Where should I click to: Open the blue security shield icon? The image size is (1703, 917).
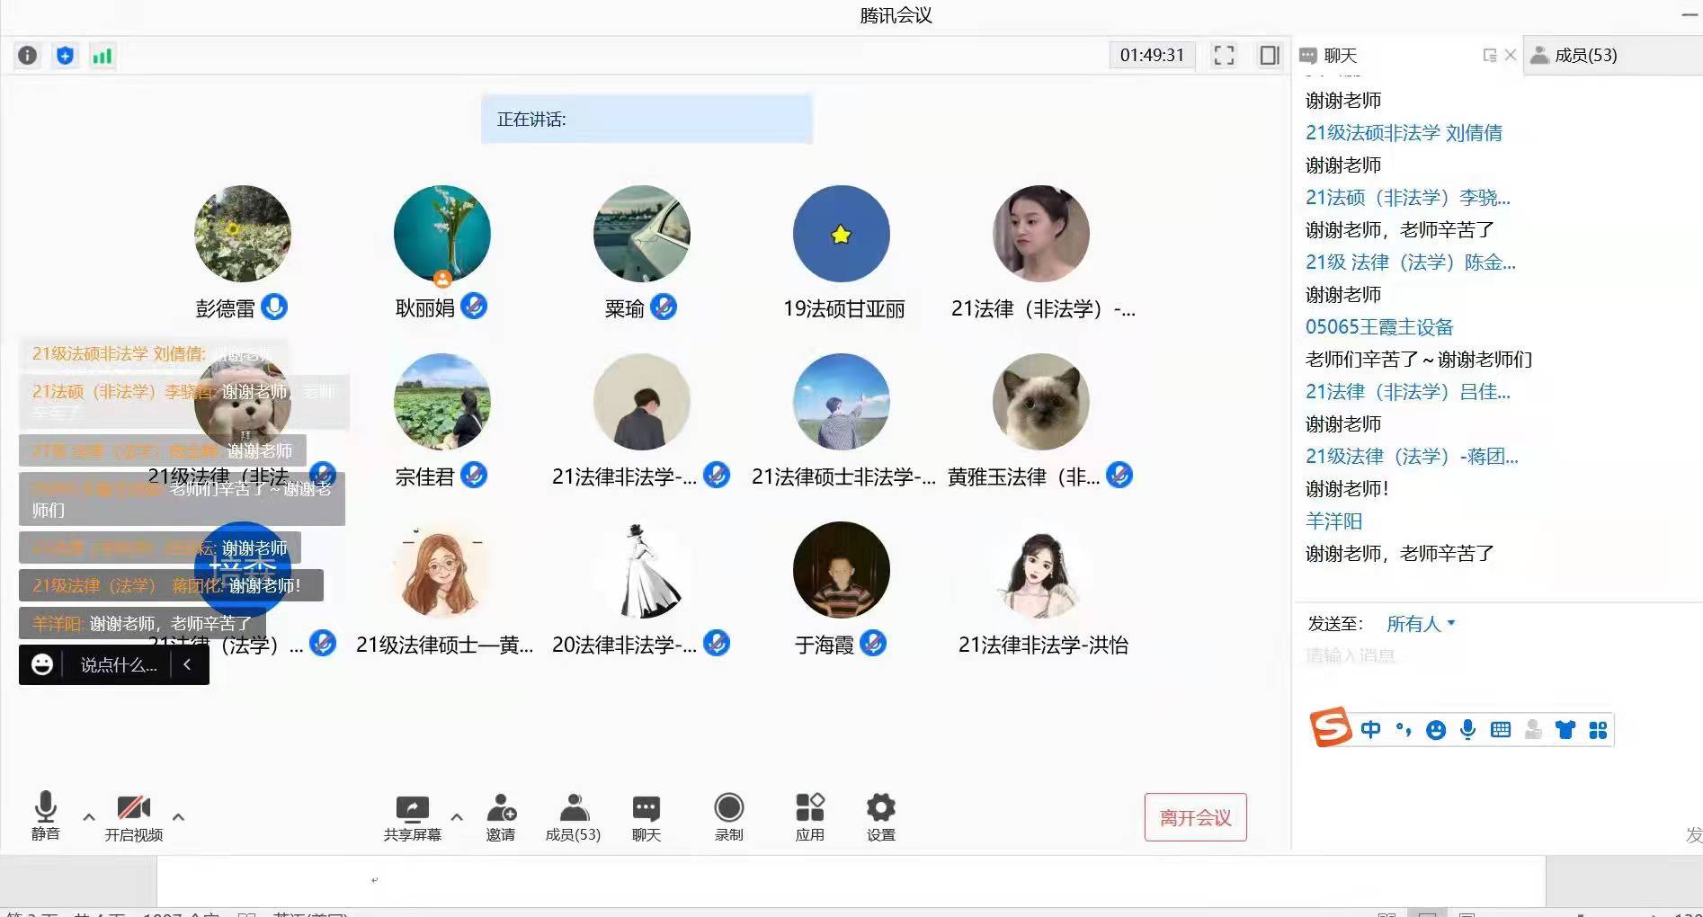tap(65, 56)
